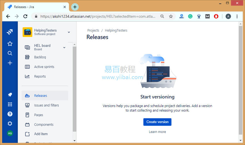Viewport: 245px width, 145px height.
Task: Click the Active sprints icon
Action: 27,67
